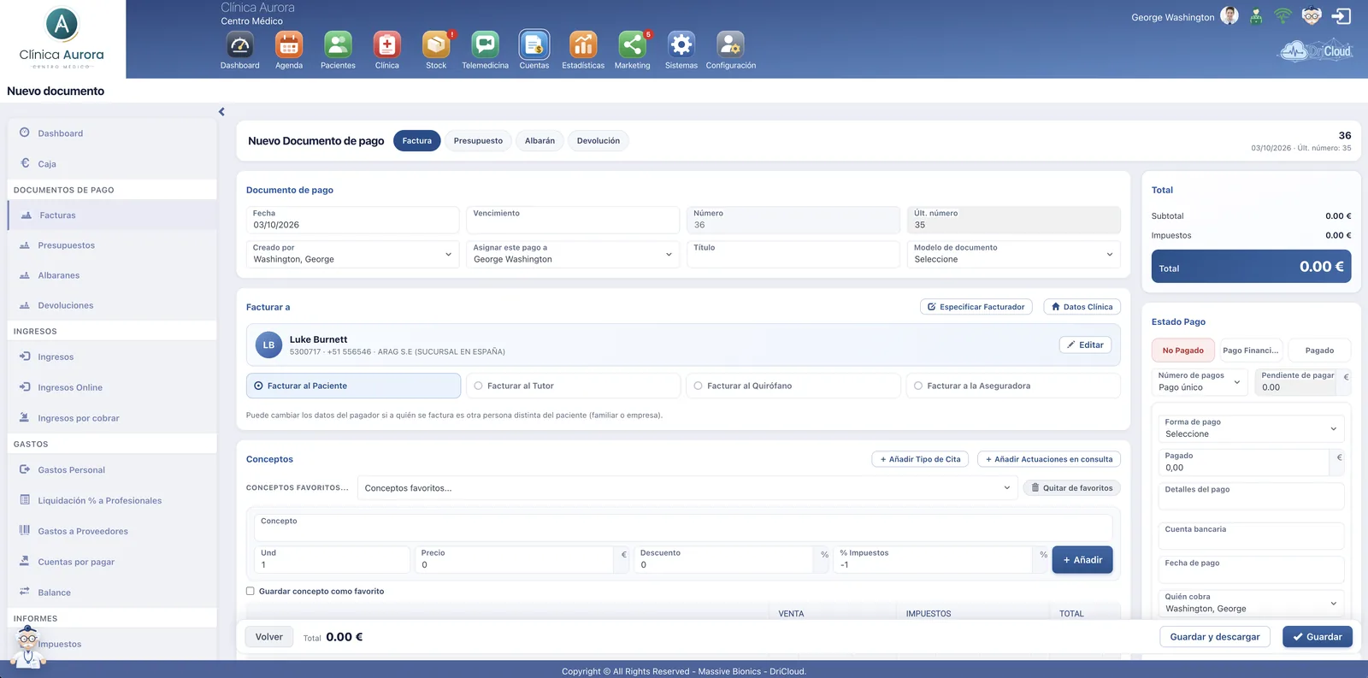The height and width of the screenshot is (678, 1368).
Task: Check Guardar concepto como favorito
Action: [251, 591]
